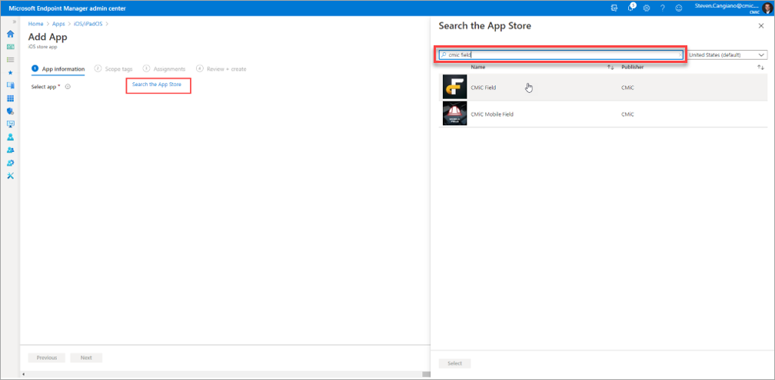Go to Home in sidebar
The image size is (775, 380).
coord(11,34)
